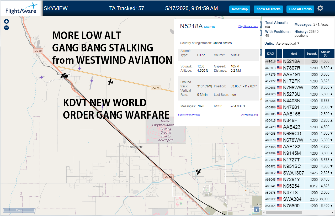This screenshot has height=216, width=335.
Task: Click the SKYVIEW title text
Action: 56,8
